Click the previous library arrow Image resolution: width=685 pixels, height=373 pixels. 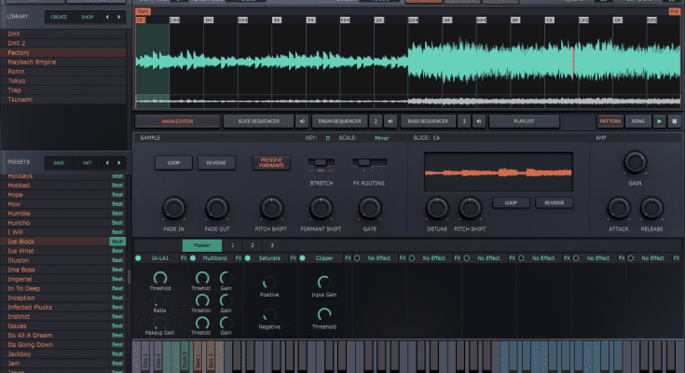click(x=107, y=17)
